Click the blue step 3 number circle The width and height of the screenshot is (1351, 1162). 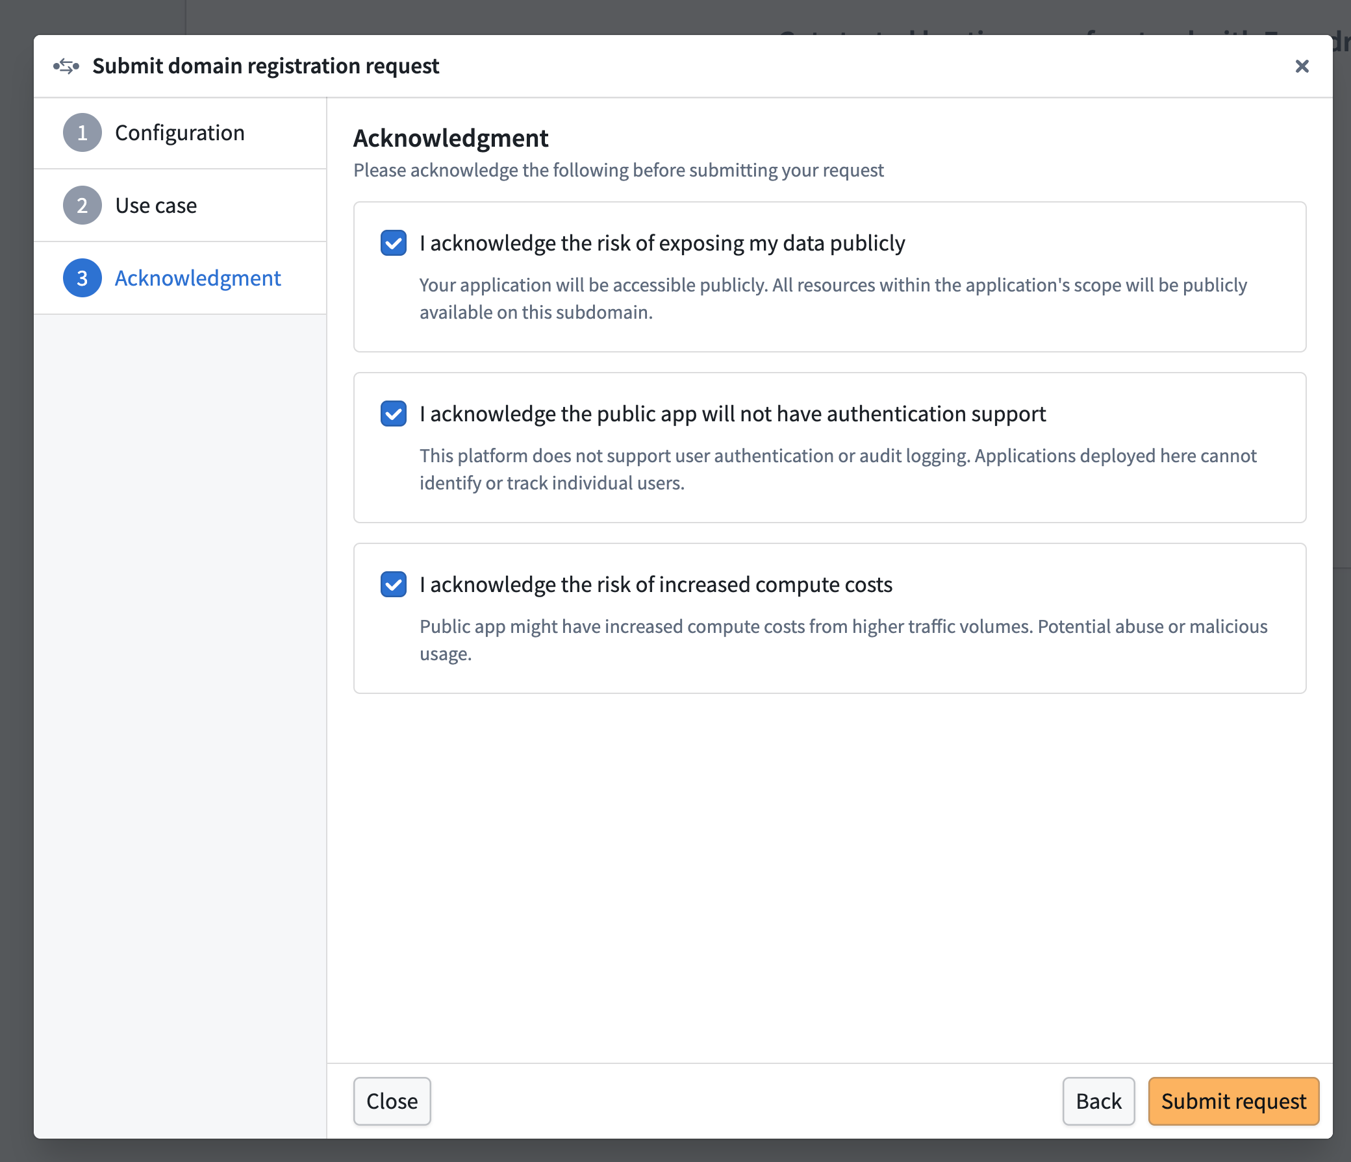click(x=82, y=278)
